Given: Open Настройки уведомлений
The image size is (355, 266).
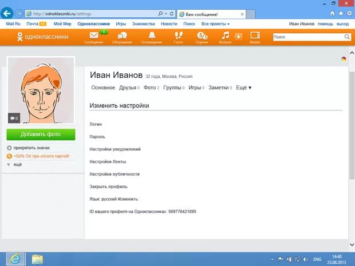Looking at the screenshot, I should tap(115, 149).
